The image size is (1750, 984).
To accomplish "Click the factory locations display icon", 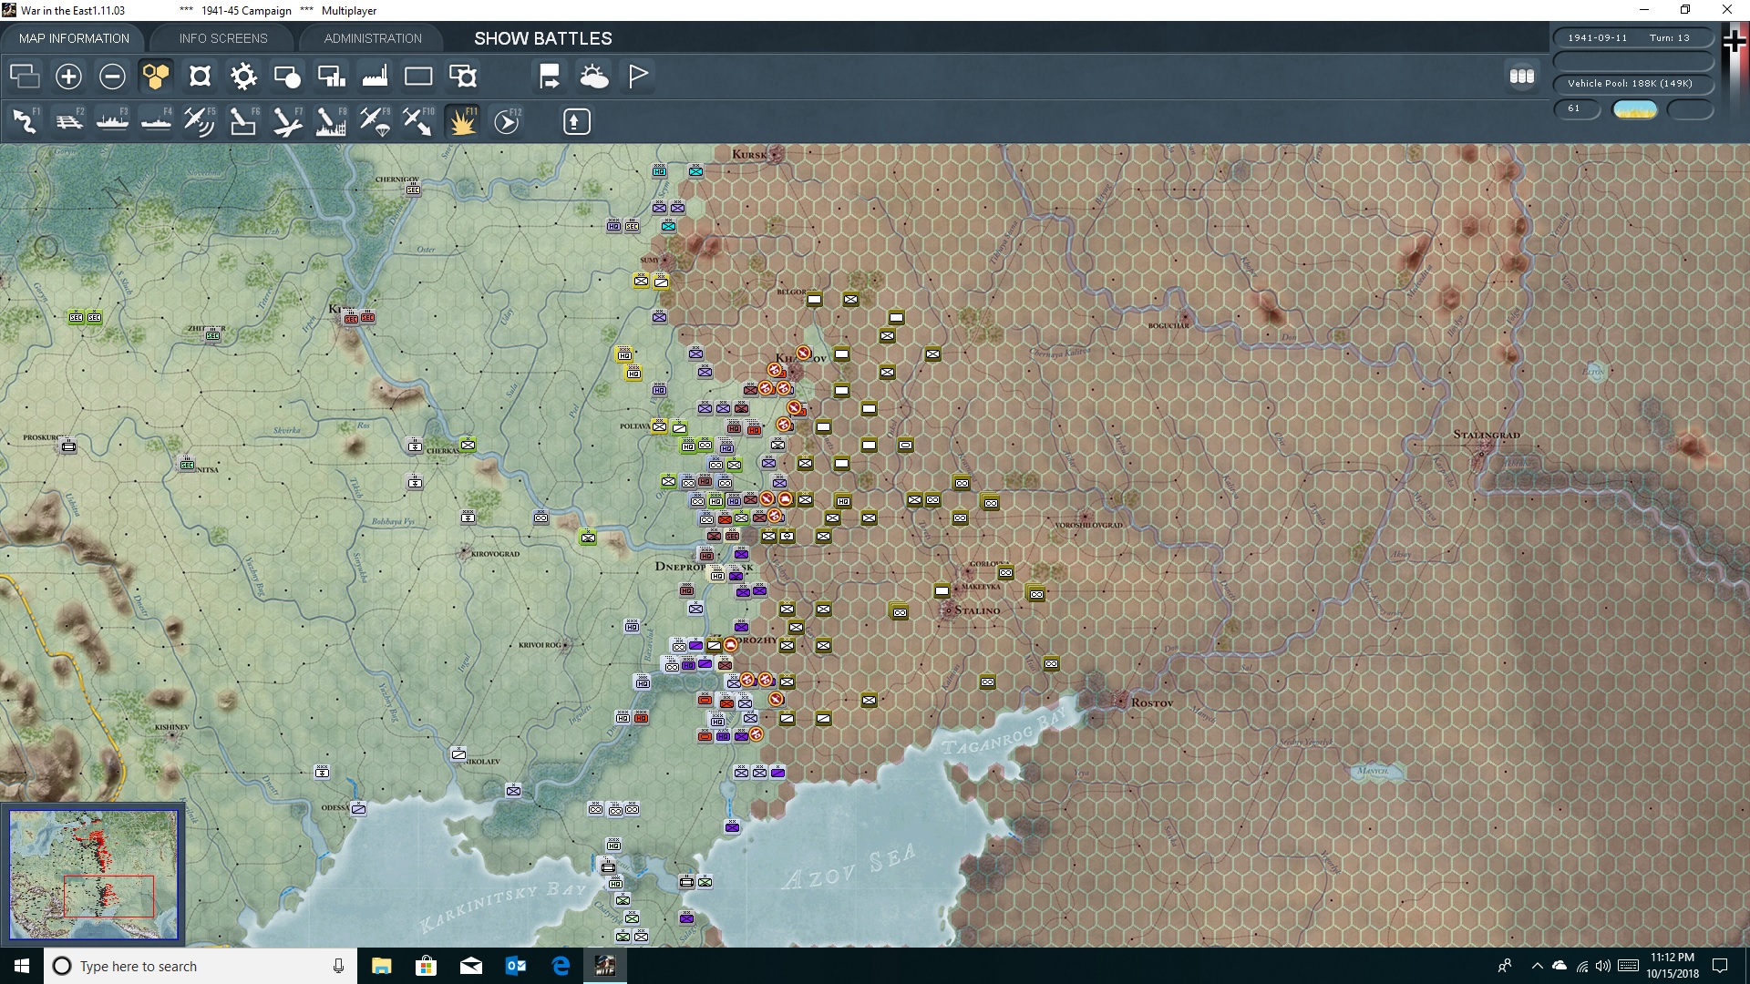I will (375, 77).
